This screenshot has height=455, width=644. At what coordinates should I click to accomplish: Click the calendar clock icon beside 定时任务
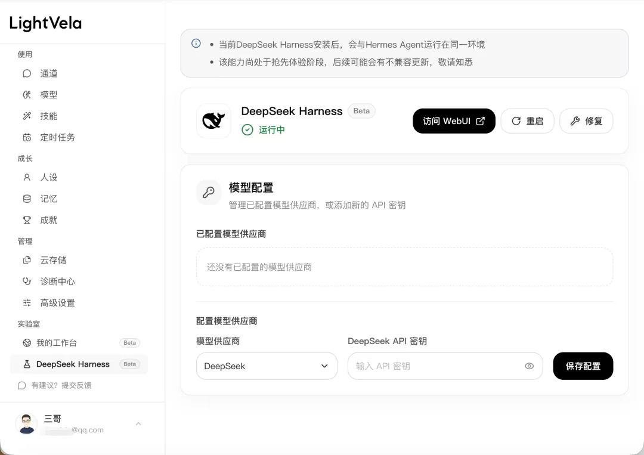27,138
